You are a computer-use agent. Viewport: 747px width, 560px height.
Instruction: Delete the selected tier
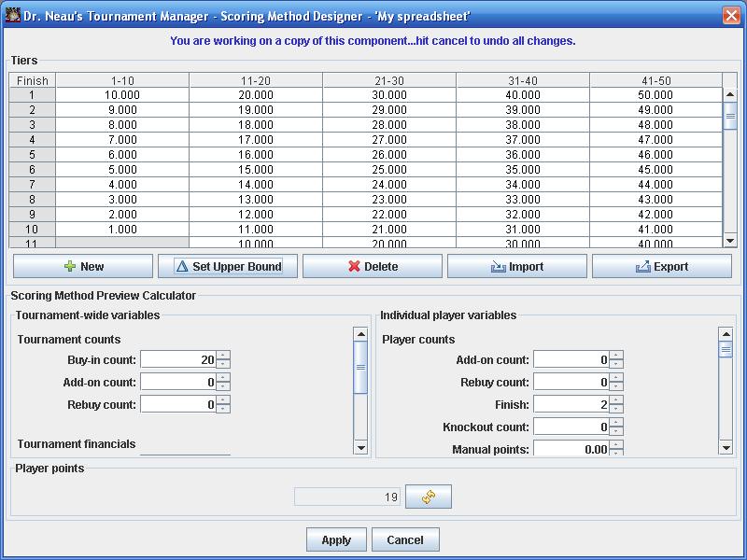(x=373, y=266)
